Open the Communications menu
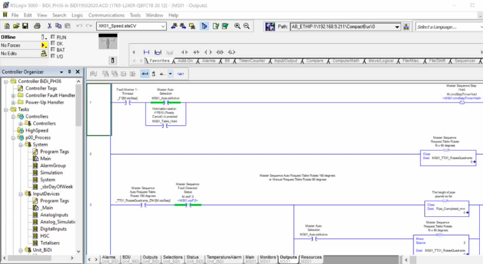Screen dimensions: 483x264 click(106, 15)
